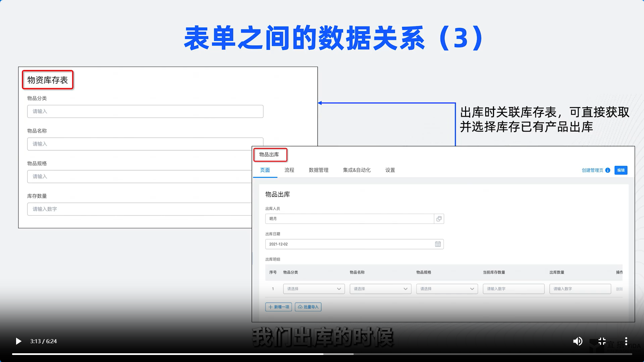Switch to the 页面 tab

265,170
